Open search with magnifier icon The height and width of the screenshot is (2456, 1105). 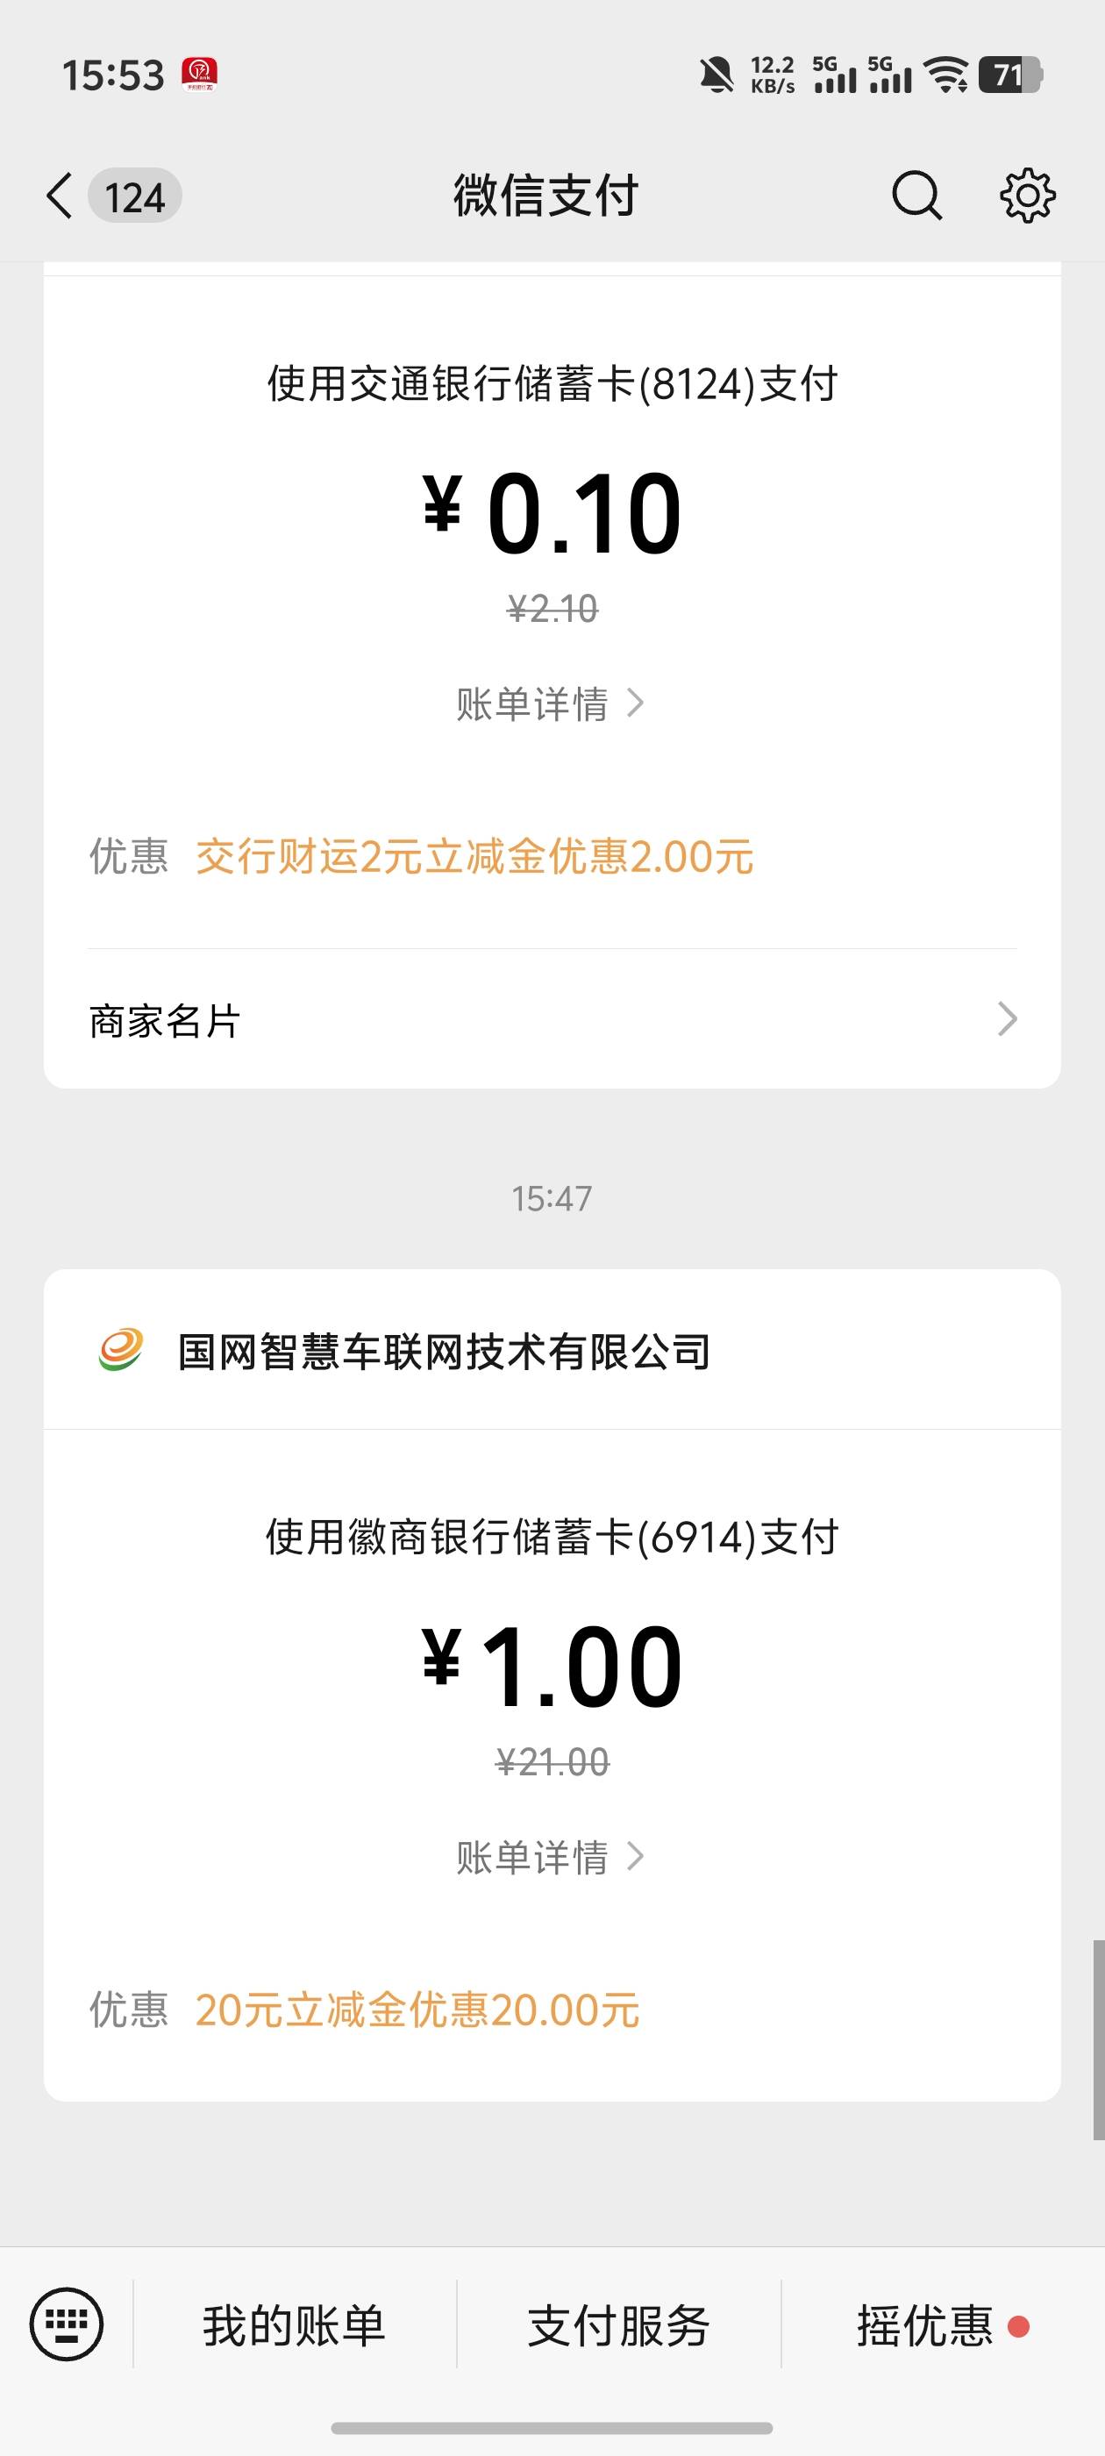tap(916, 196)
